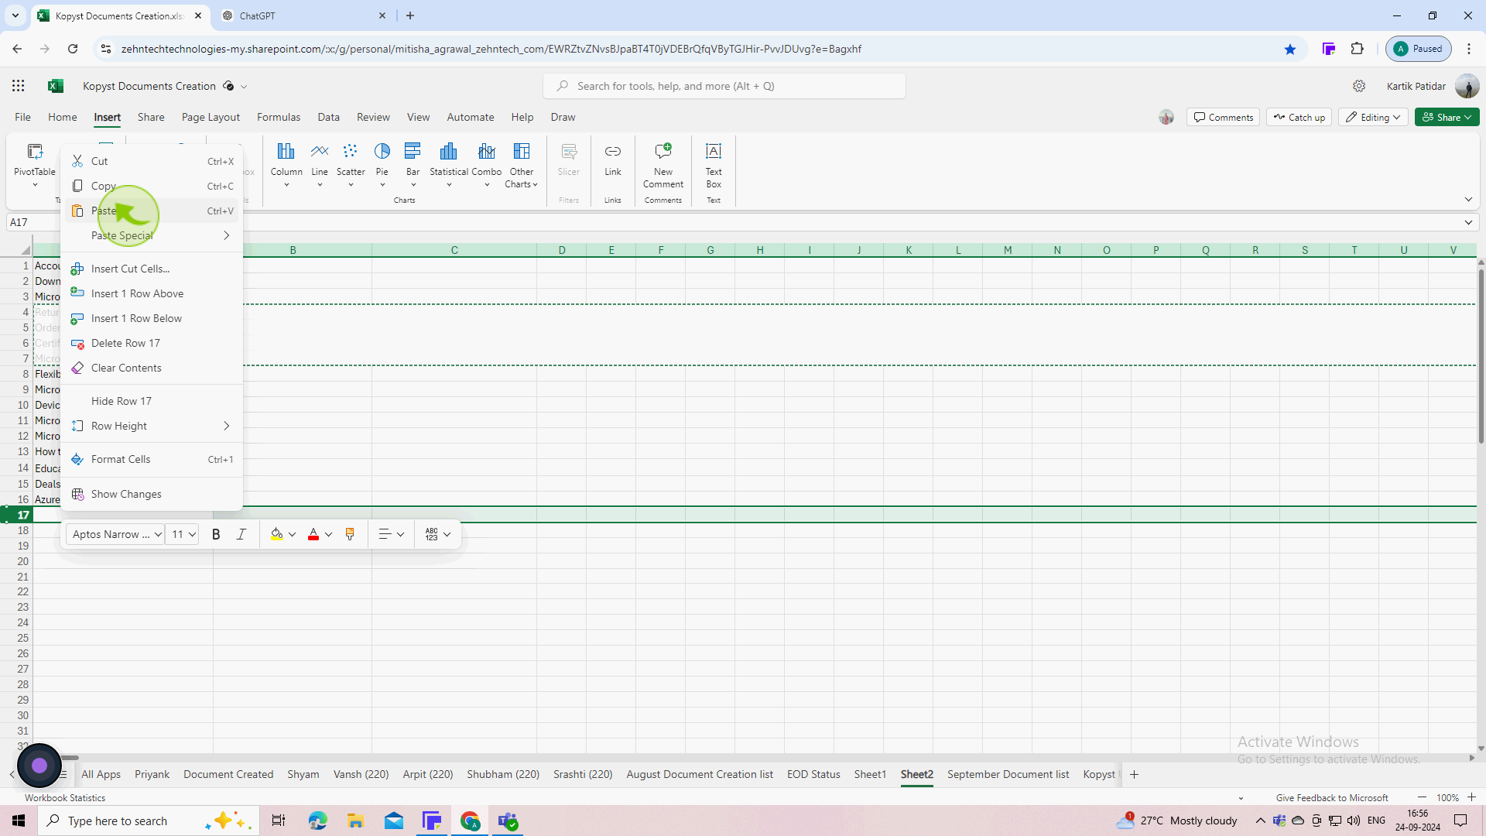Open Other Charts menu
Image resolution: width=1486 pixels, height=836 pixels.
(x=522, y=164)
